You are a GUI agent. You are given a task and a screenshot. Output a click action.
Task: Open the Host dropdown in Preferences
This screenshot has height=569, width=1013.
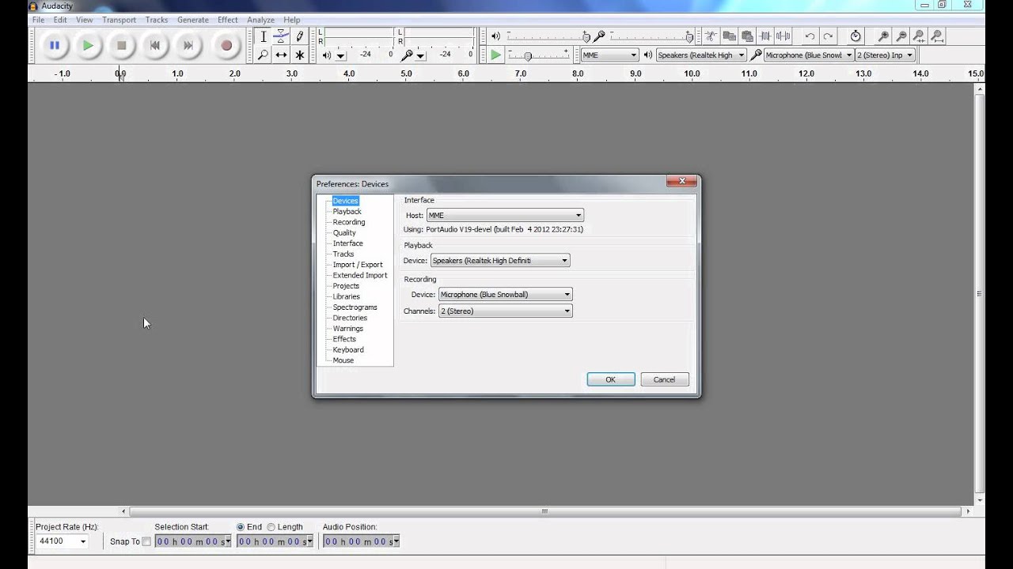click(505, 215)
